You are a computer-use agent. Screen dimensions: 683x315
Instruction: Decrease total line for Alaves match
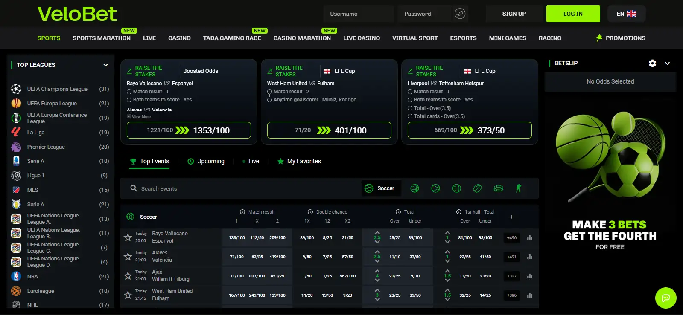377,261
